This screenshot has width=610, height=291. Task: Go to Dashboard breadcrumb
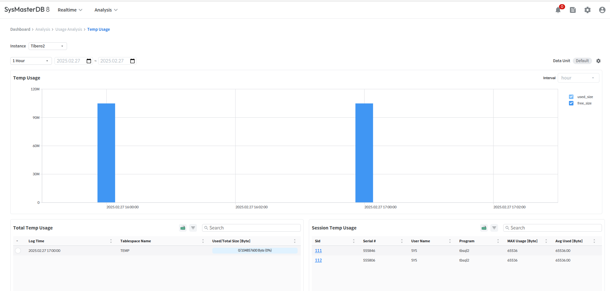20,29
